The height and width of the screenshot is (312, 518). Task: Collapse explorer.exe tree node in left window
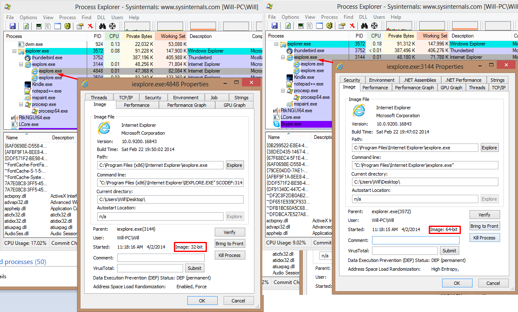point(15,51)
